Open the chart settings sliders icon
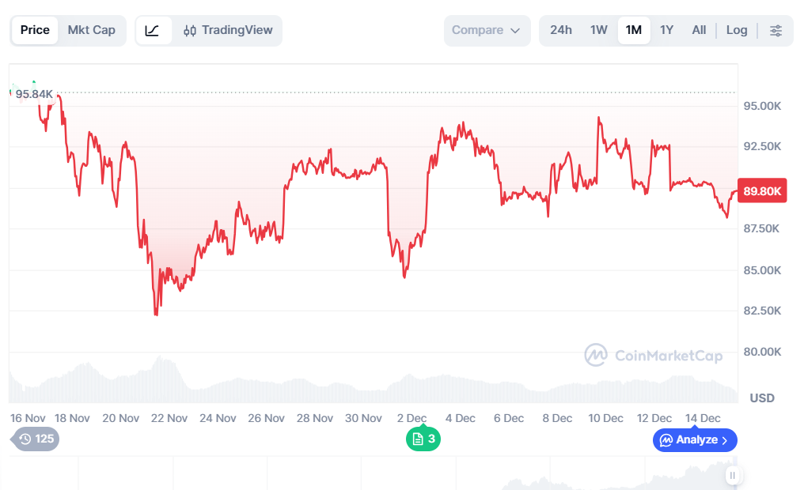 (x=776, y=30)
